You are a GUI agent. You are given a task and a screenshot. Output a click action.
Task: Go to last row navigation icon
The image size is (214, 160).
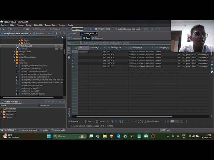tap(135, 121)
